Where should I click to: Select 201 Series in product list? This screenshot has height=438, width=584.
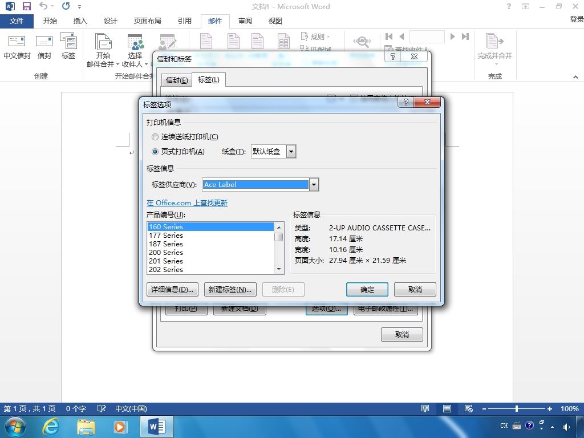210,261
